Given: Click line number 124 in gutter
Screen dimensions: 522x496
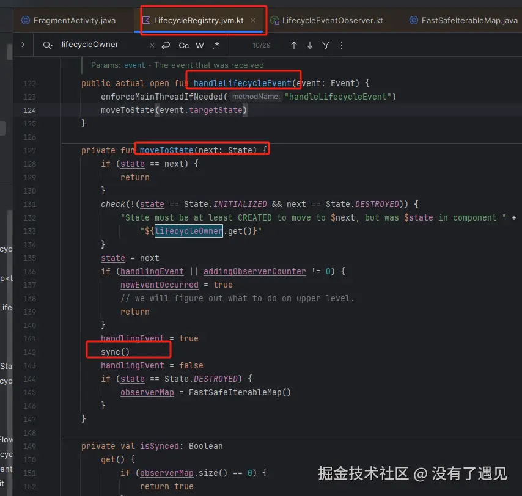Looking at the screenshot, I should click(x=29, y=110).
